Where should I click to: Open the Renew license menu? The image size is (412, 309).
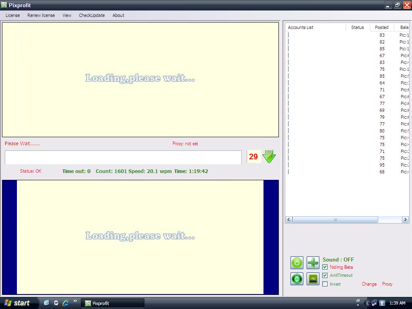(x=41, y=15)
